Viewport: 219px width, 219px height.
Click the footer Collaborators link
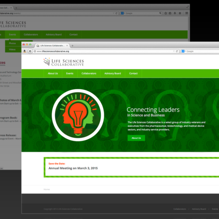pos(180,209)
